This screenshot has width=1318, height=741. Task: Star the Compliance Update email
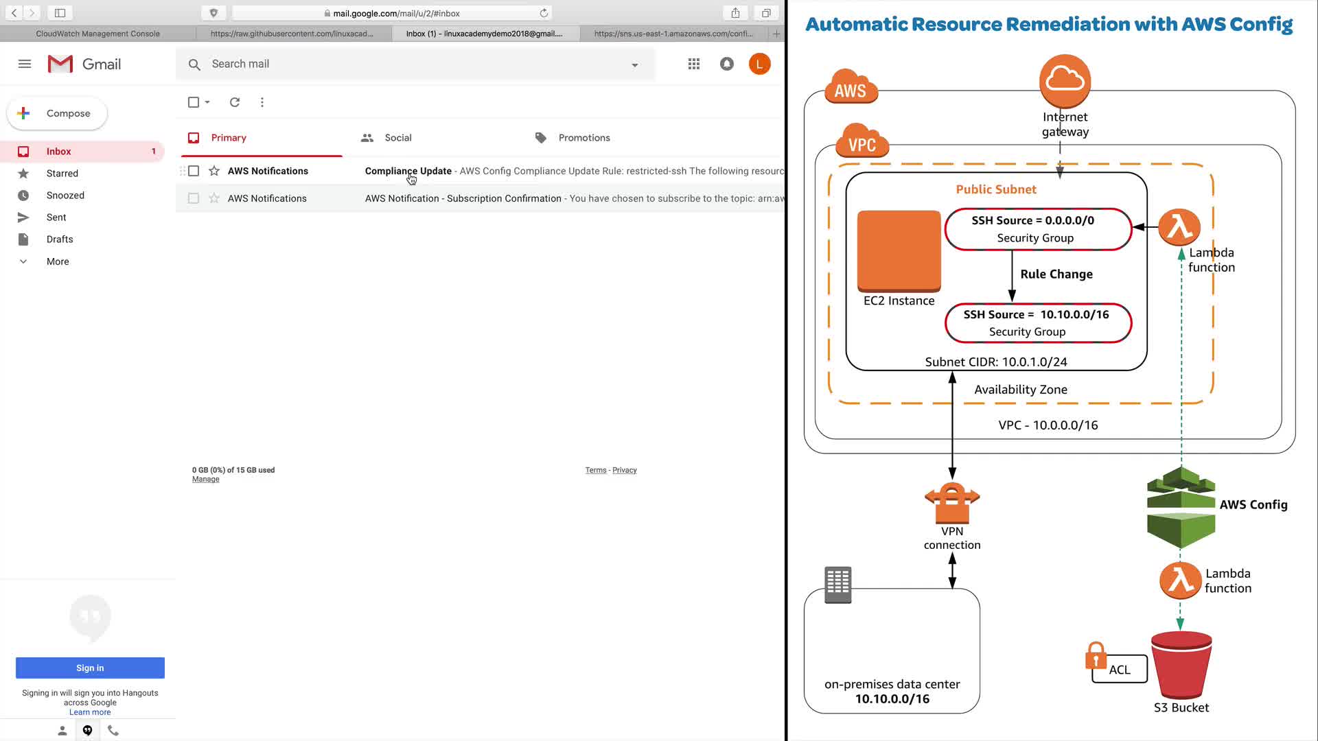click(x=214, y=171)
